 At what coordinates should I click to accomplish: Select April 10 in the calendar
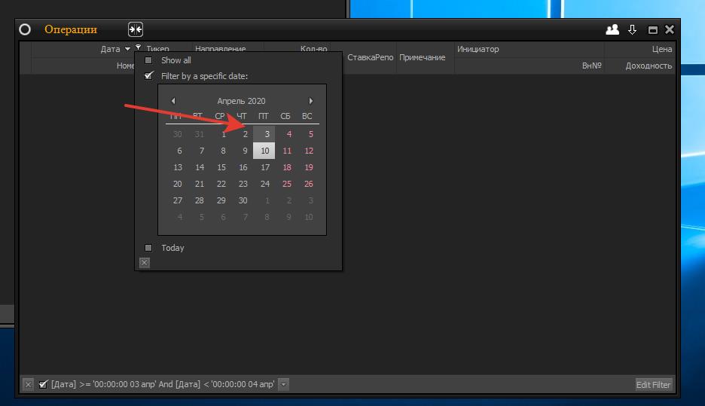264,151
